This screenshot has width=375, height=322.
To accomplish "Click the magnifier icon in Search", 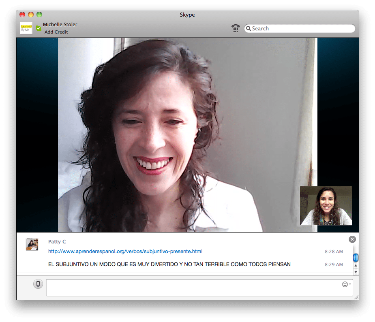I will pyautogui.click(x=248, y=29).
